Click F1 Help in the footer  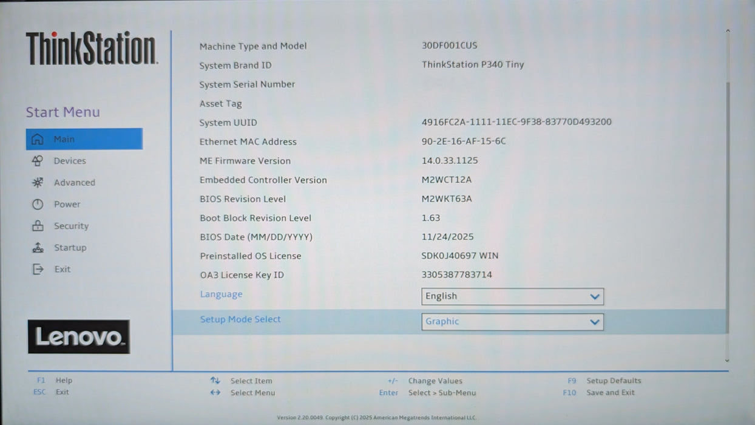tap(55, 381)
